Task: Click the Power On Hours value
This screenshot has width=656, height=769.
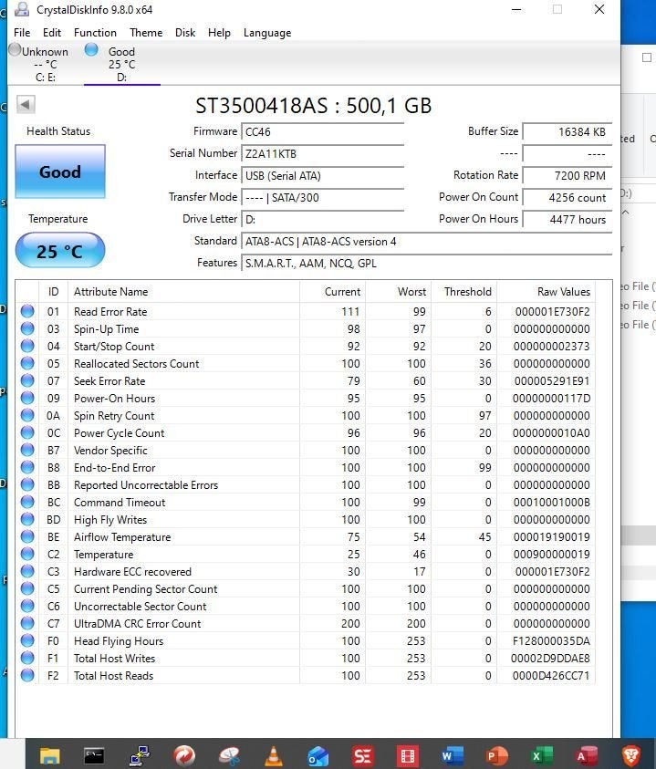Action: point(567,219)
